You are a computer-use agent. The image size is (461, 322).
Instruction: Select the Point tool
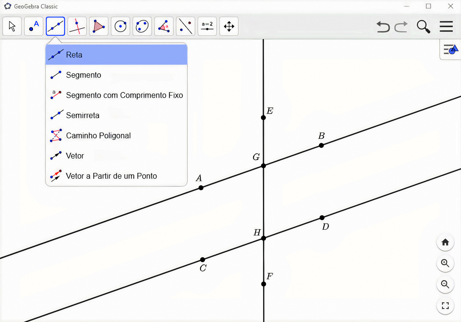point(34,26)
